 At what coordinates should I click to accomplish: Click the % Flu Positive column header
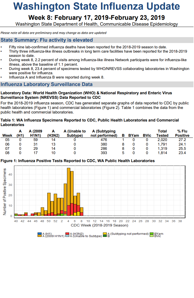(182, 133)
